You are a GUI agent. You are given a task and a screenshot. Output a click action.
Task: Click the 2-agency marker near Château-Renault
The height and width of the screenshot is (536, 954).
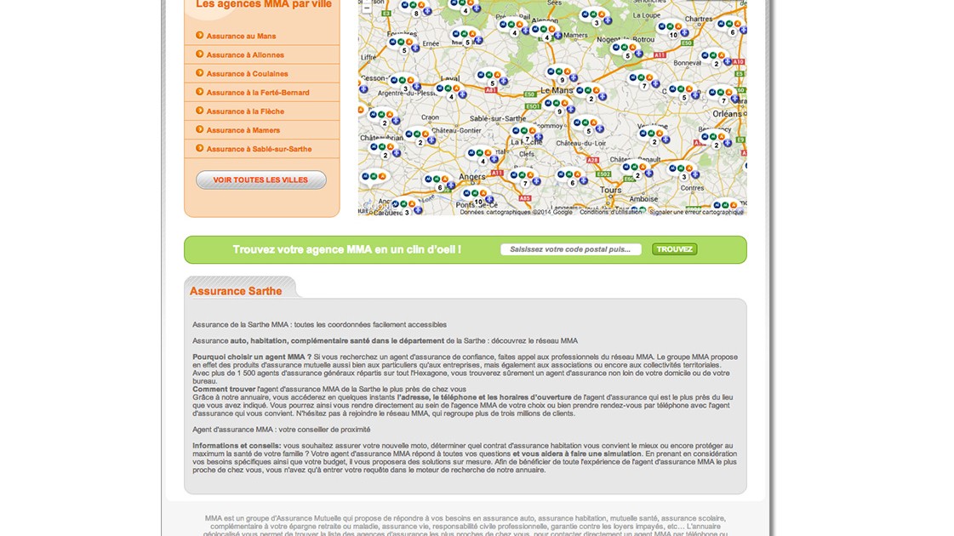[x=637, y=171]
